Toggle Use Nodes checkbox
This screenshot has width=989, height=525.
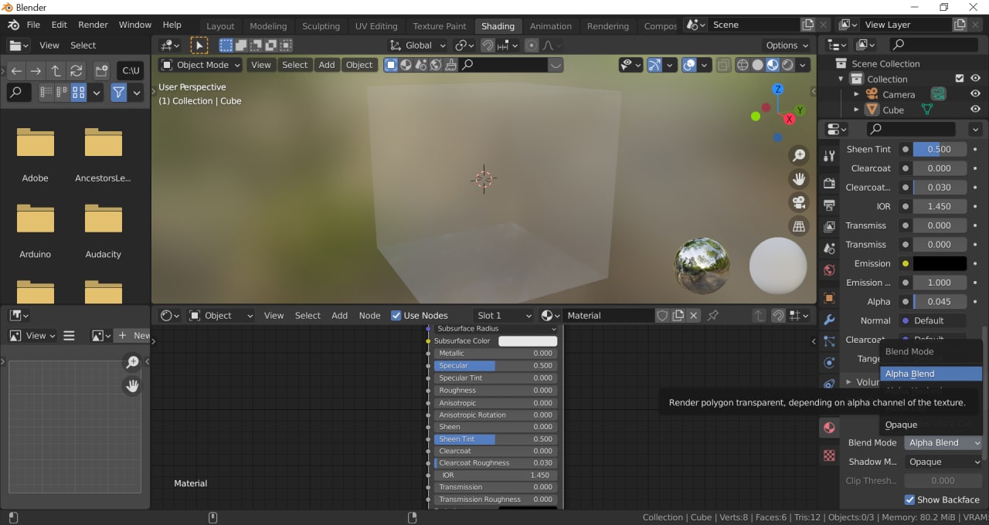[396, 315]
